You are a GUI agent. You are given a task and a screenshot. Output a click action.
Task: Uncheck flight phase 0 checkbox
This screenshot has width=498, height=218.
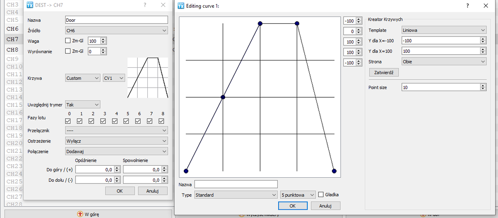pos(69,121)
